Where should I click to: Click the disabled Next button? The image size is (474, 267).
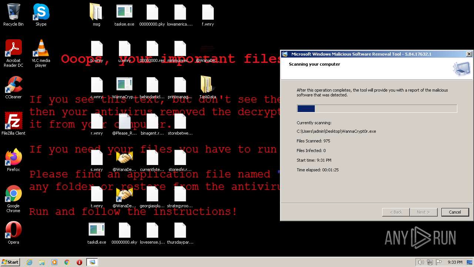423,212
